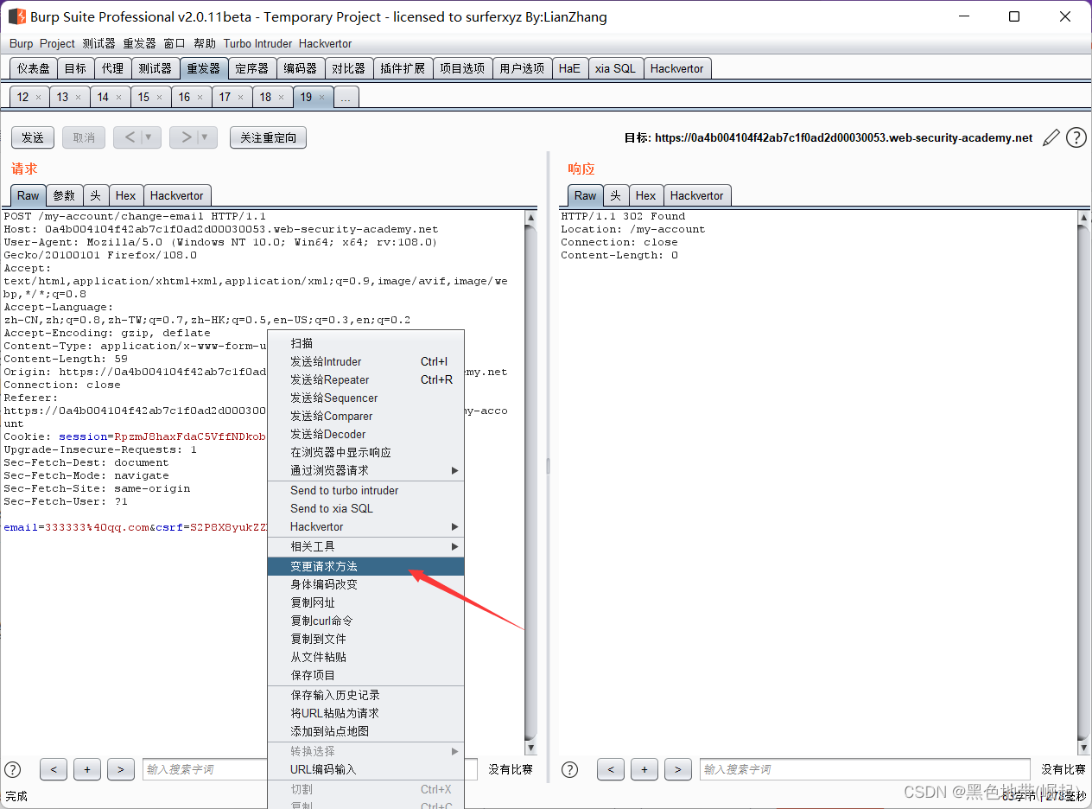Choose 在浏览器中显示响应 option
Viewport: 1092px width, 809px height.
pyautogui.click(x=365, y=453)
